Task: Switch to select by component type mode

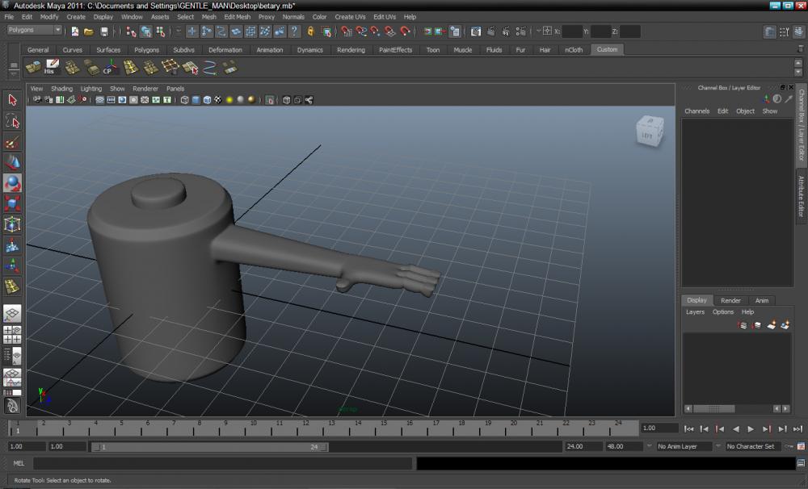Action: click(x=161, y=32)
